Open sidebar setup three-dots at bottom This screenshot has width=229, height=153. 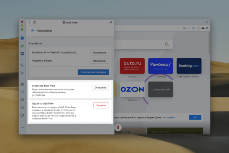[x=22, y=128]
